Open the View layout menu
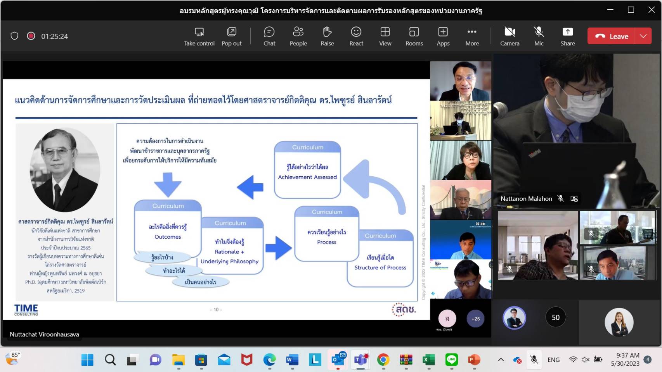This screenshot has height=372, width=662. pos(385,36)
